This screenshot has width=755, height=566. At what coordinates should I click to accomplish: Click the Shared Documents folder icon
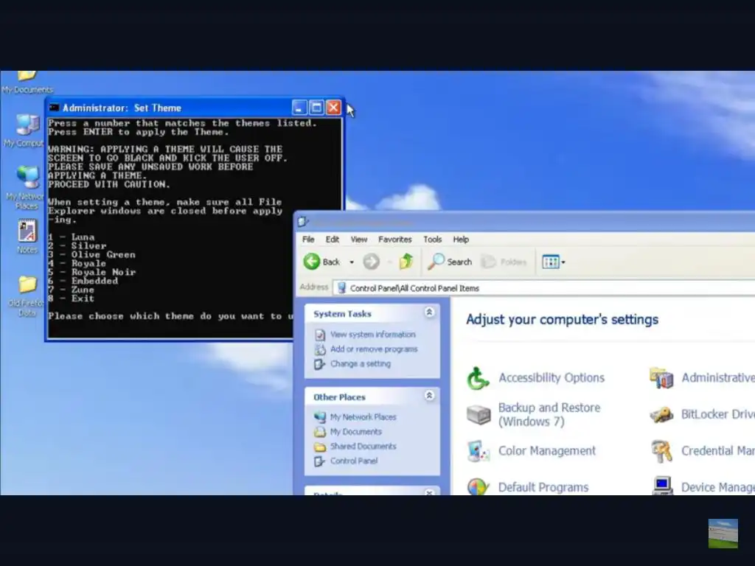[320, 447]
